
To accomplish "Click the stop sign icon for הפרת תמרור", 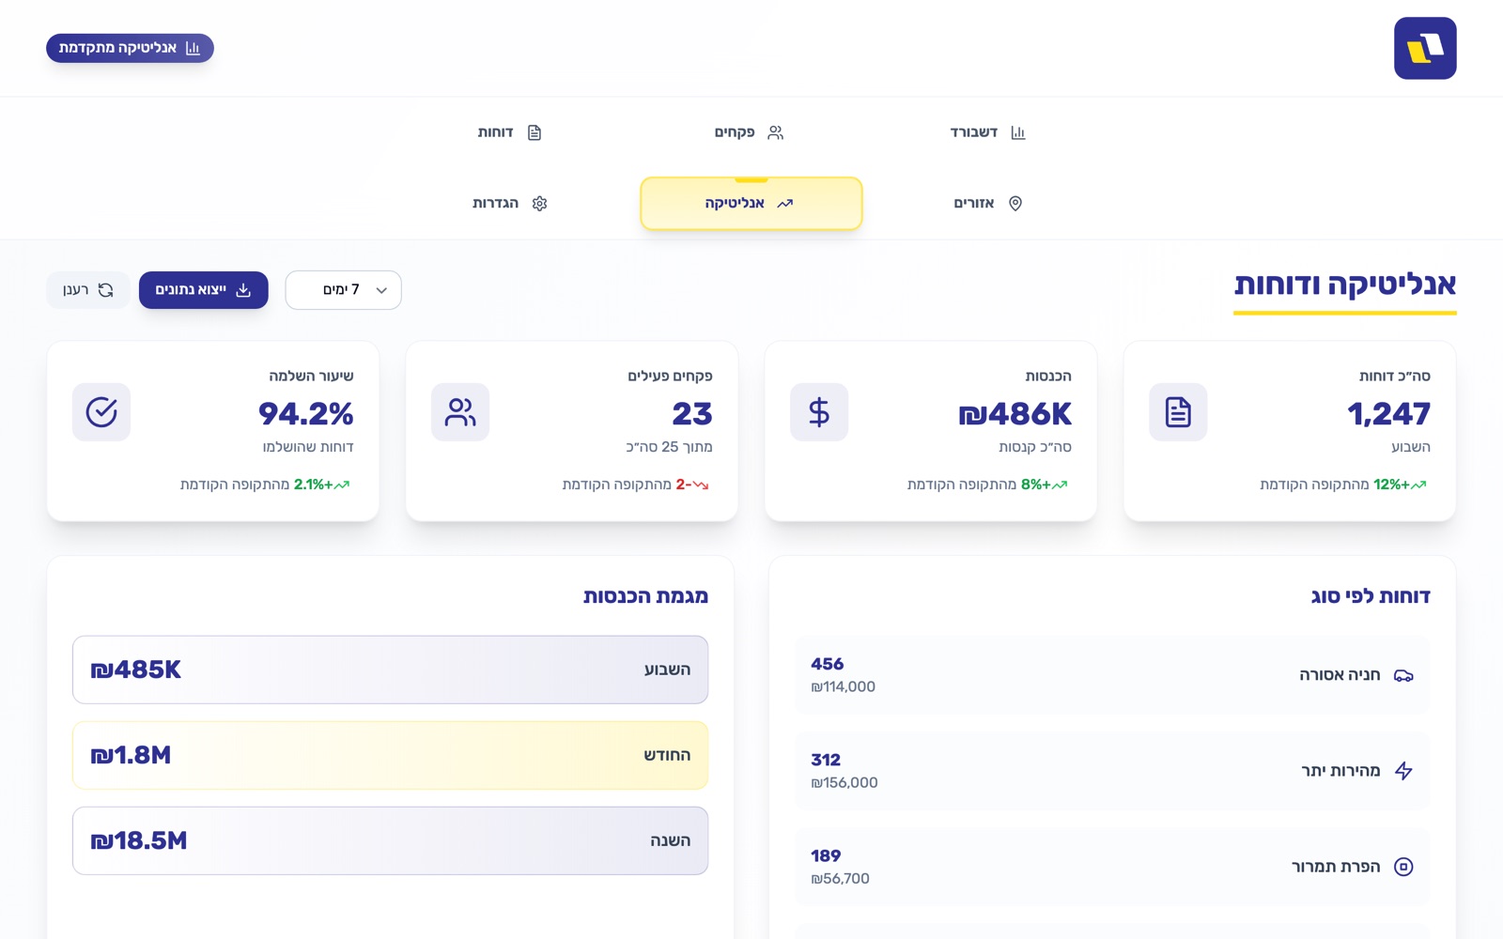I will (x=1403, y=867).
